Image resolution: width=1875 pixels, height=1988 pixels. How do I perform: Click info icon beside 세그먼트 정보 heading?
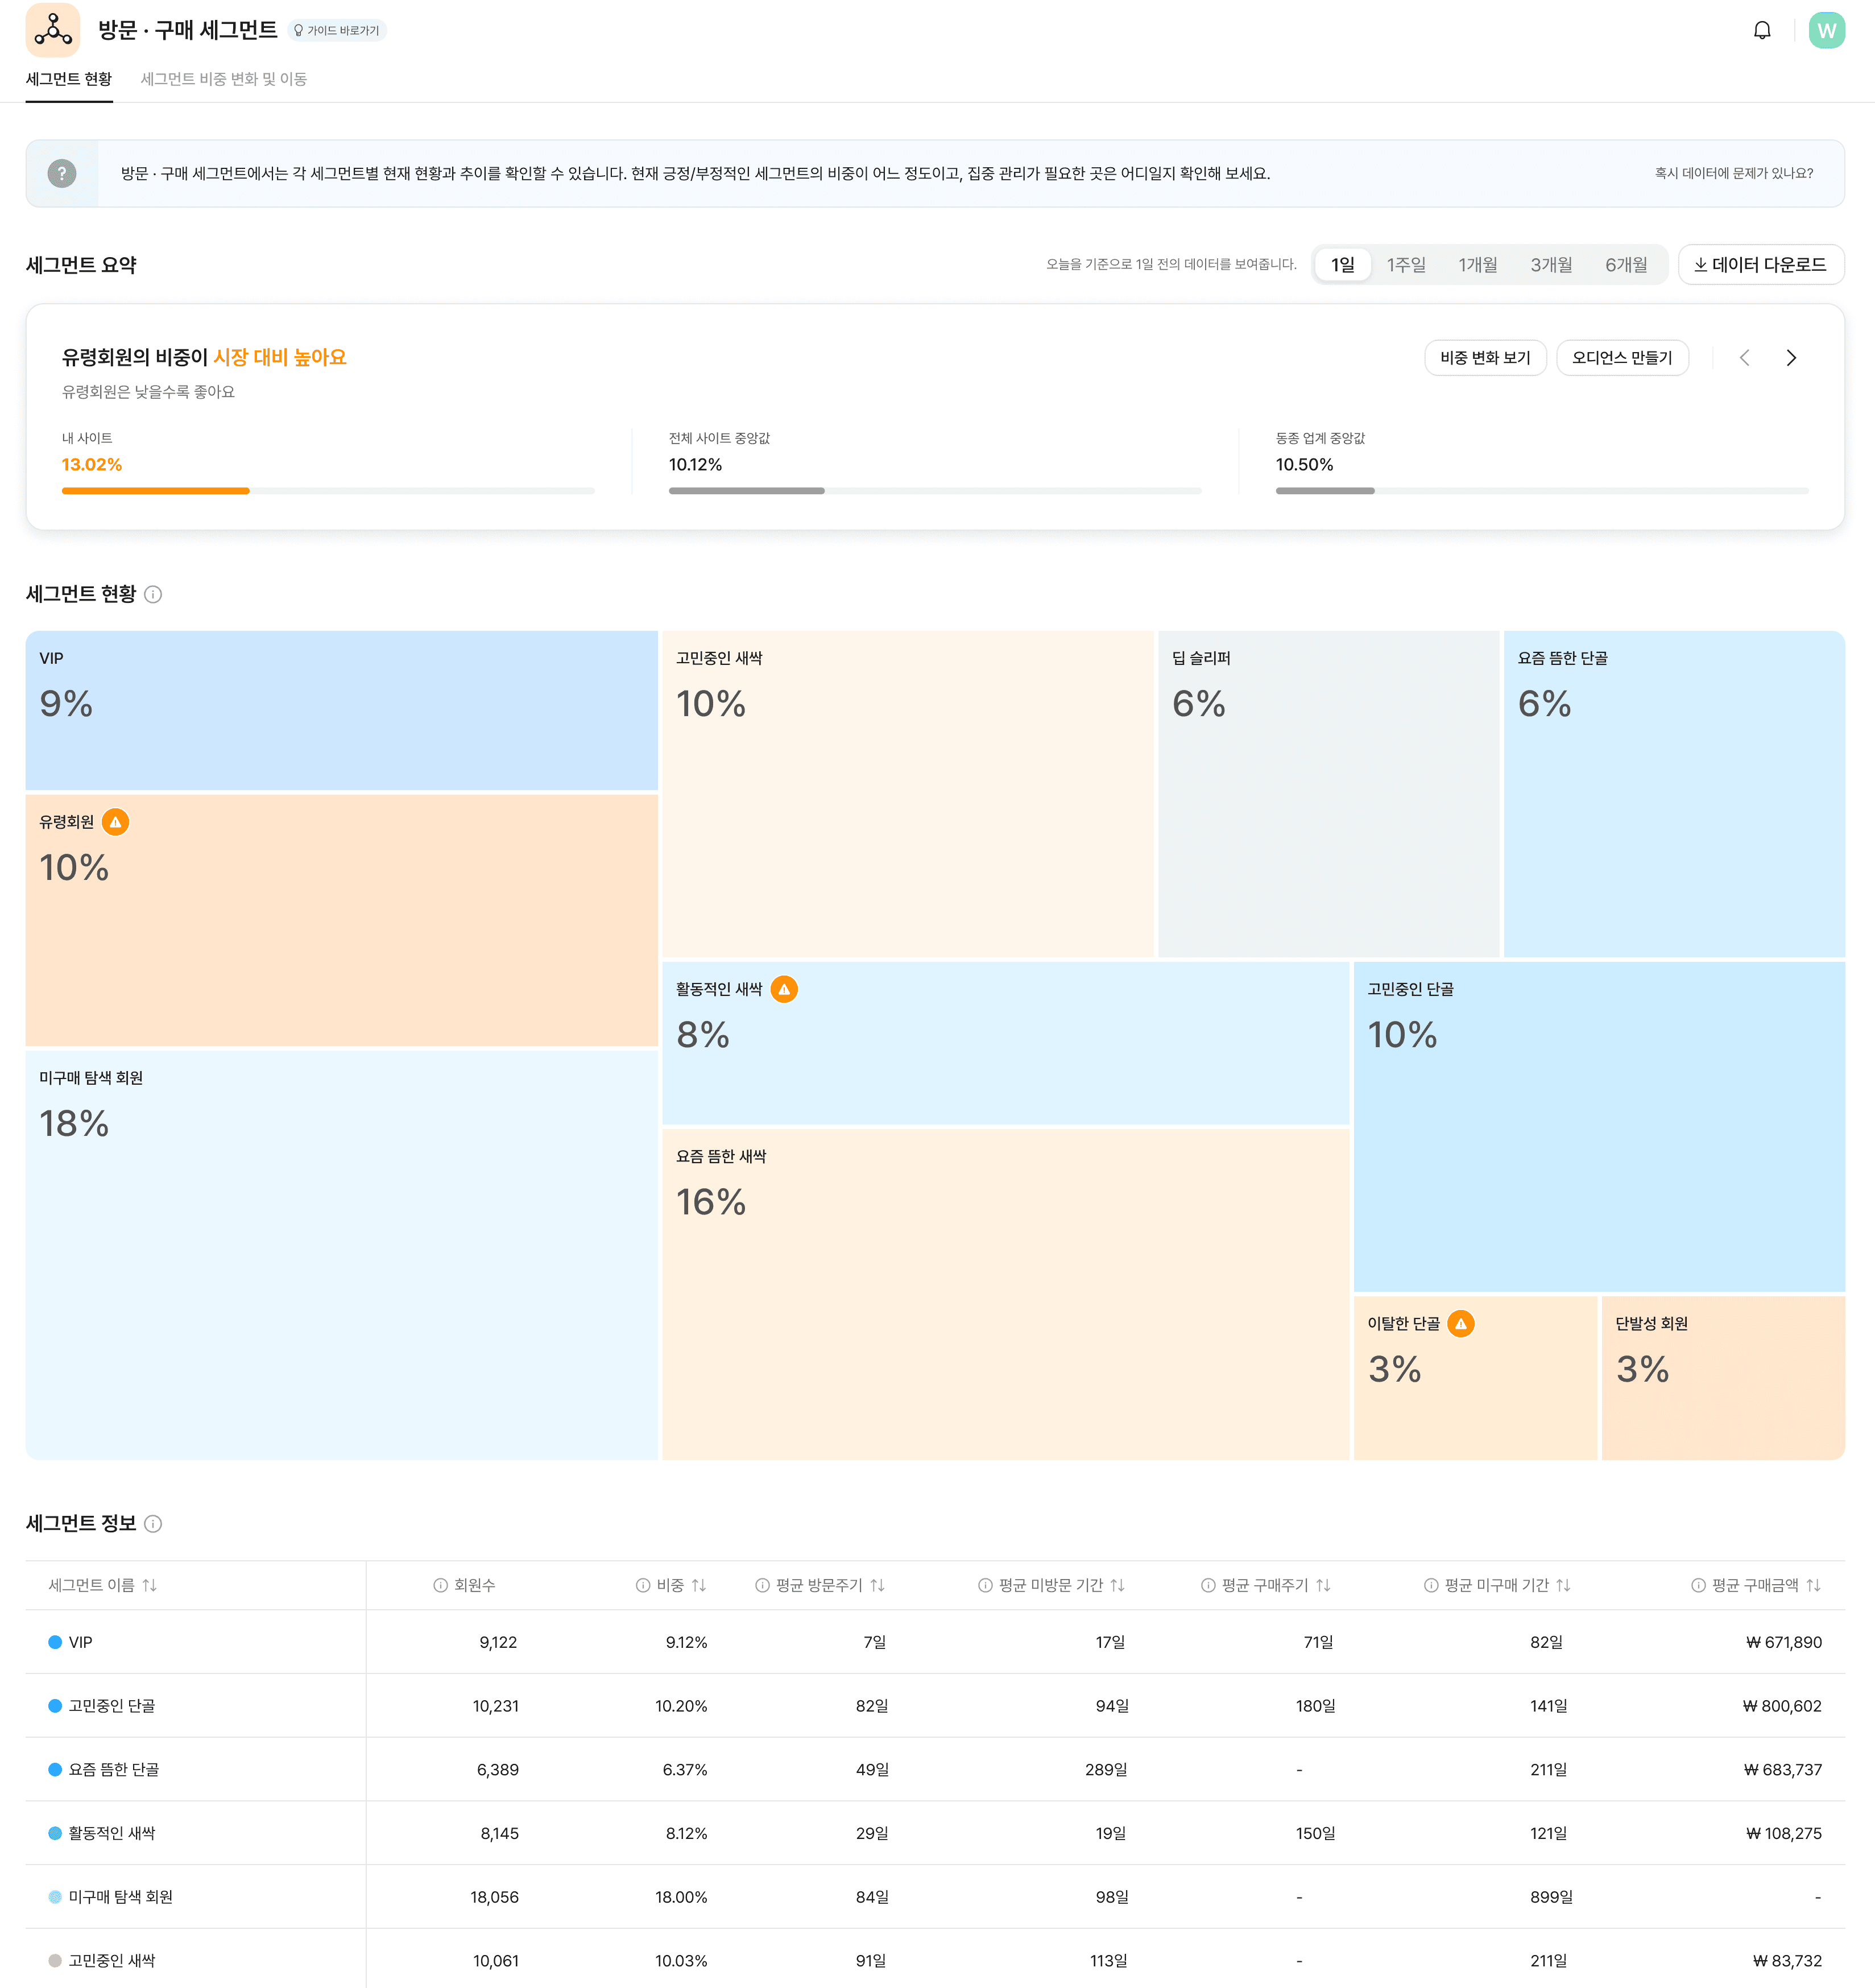[153, 1523]
